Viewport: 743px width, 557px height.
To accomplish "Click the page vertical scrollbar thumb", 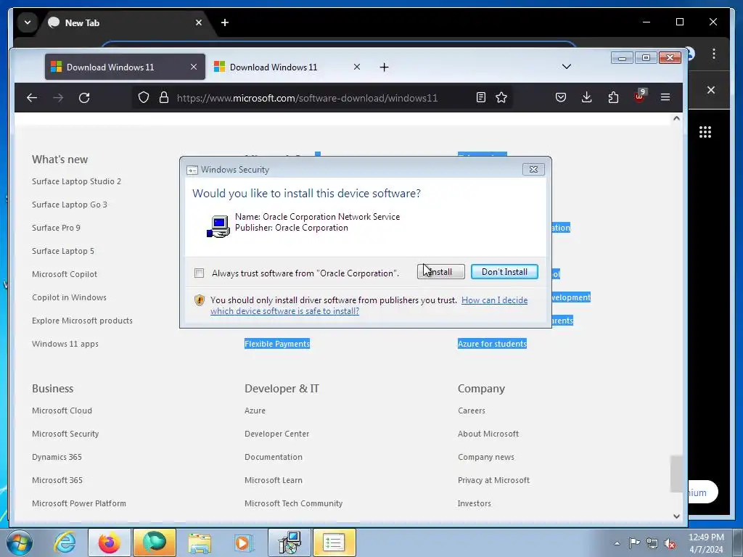I will point(677,474).
